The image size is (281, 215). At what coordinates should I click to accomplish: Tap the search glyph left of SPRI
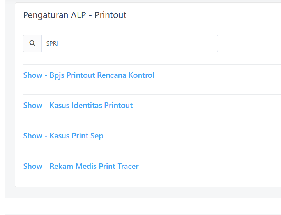pos(32,43)
